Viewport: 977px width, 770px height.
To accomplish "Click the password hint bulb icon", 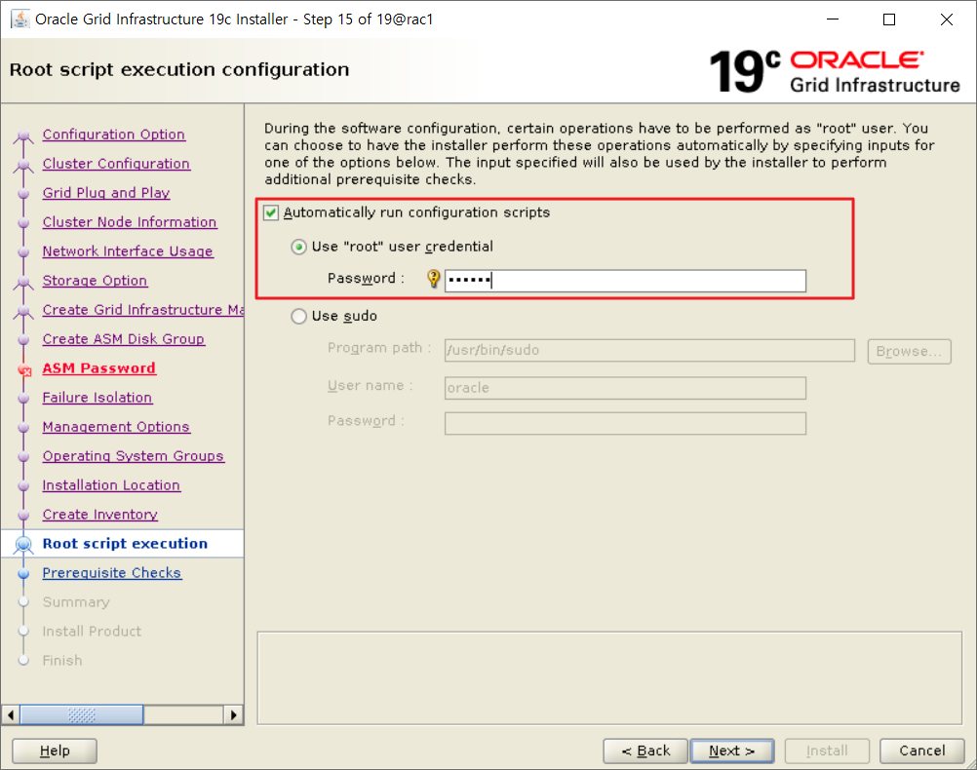I will pos(433,279).
